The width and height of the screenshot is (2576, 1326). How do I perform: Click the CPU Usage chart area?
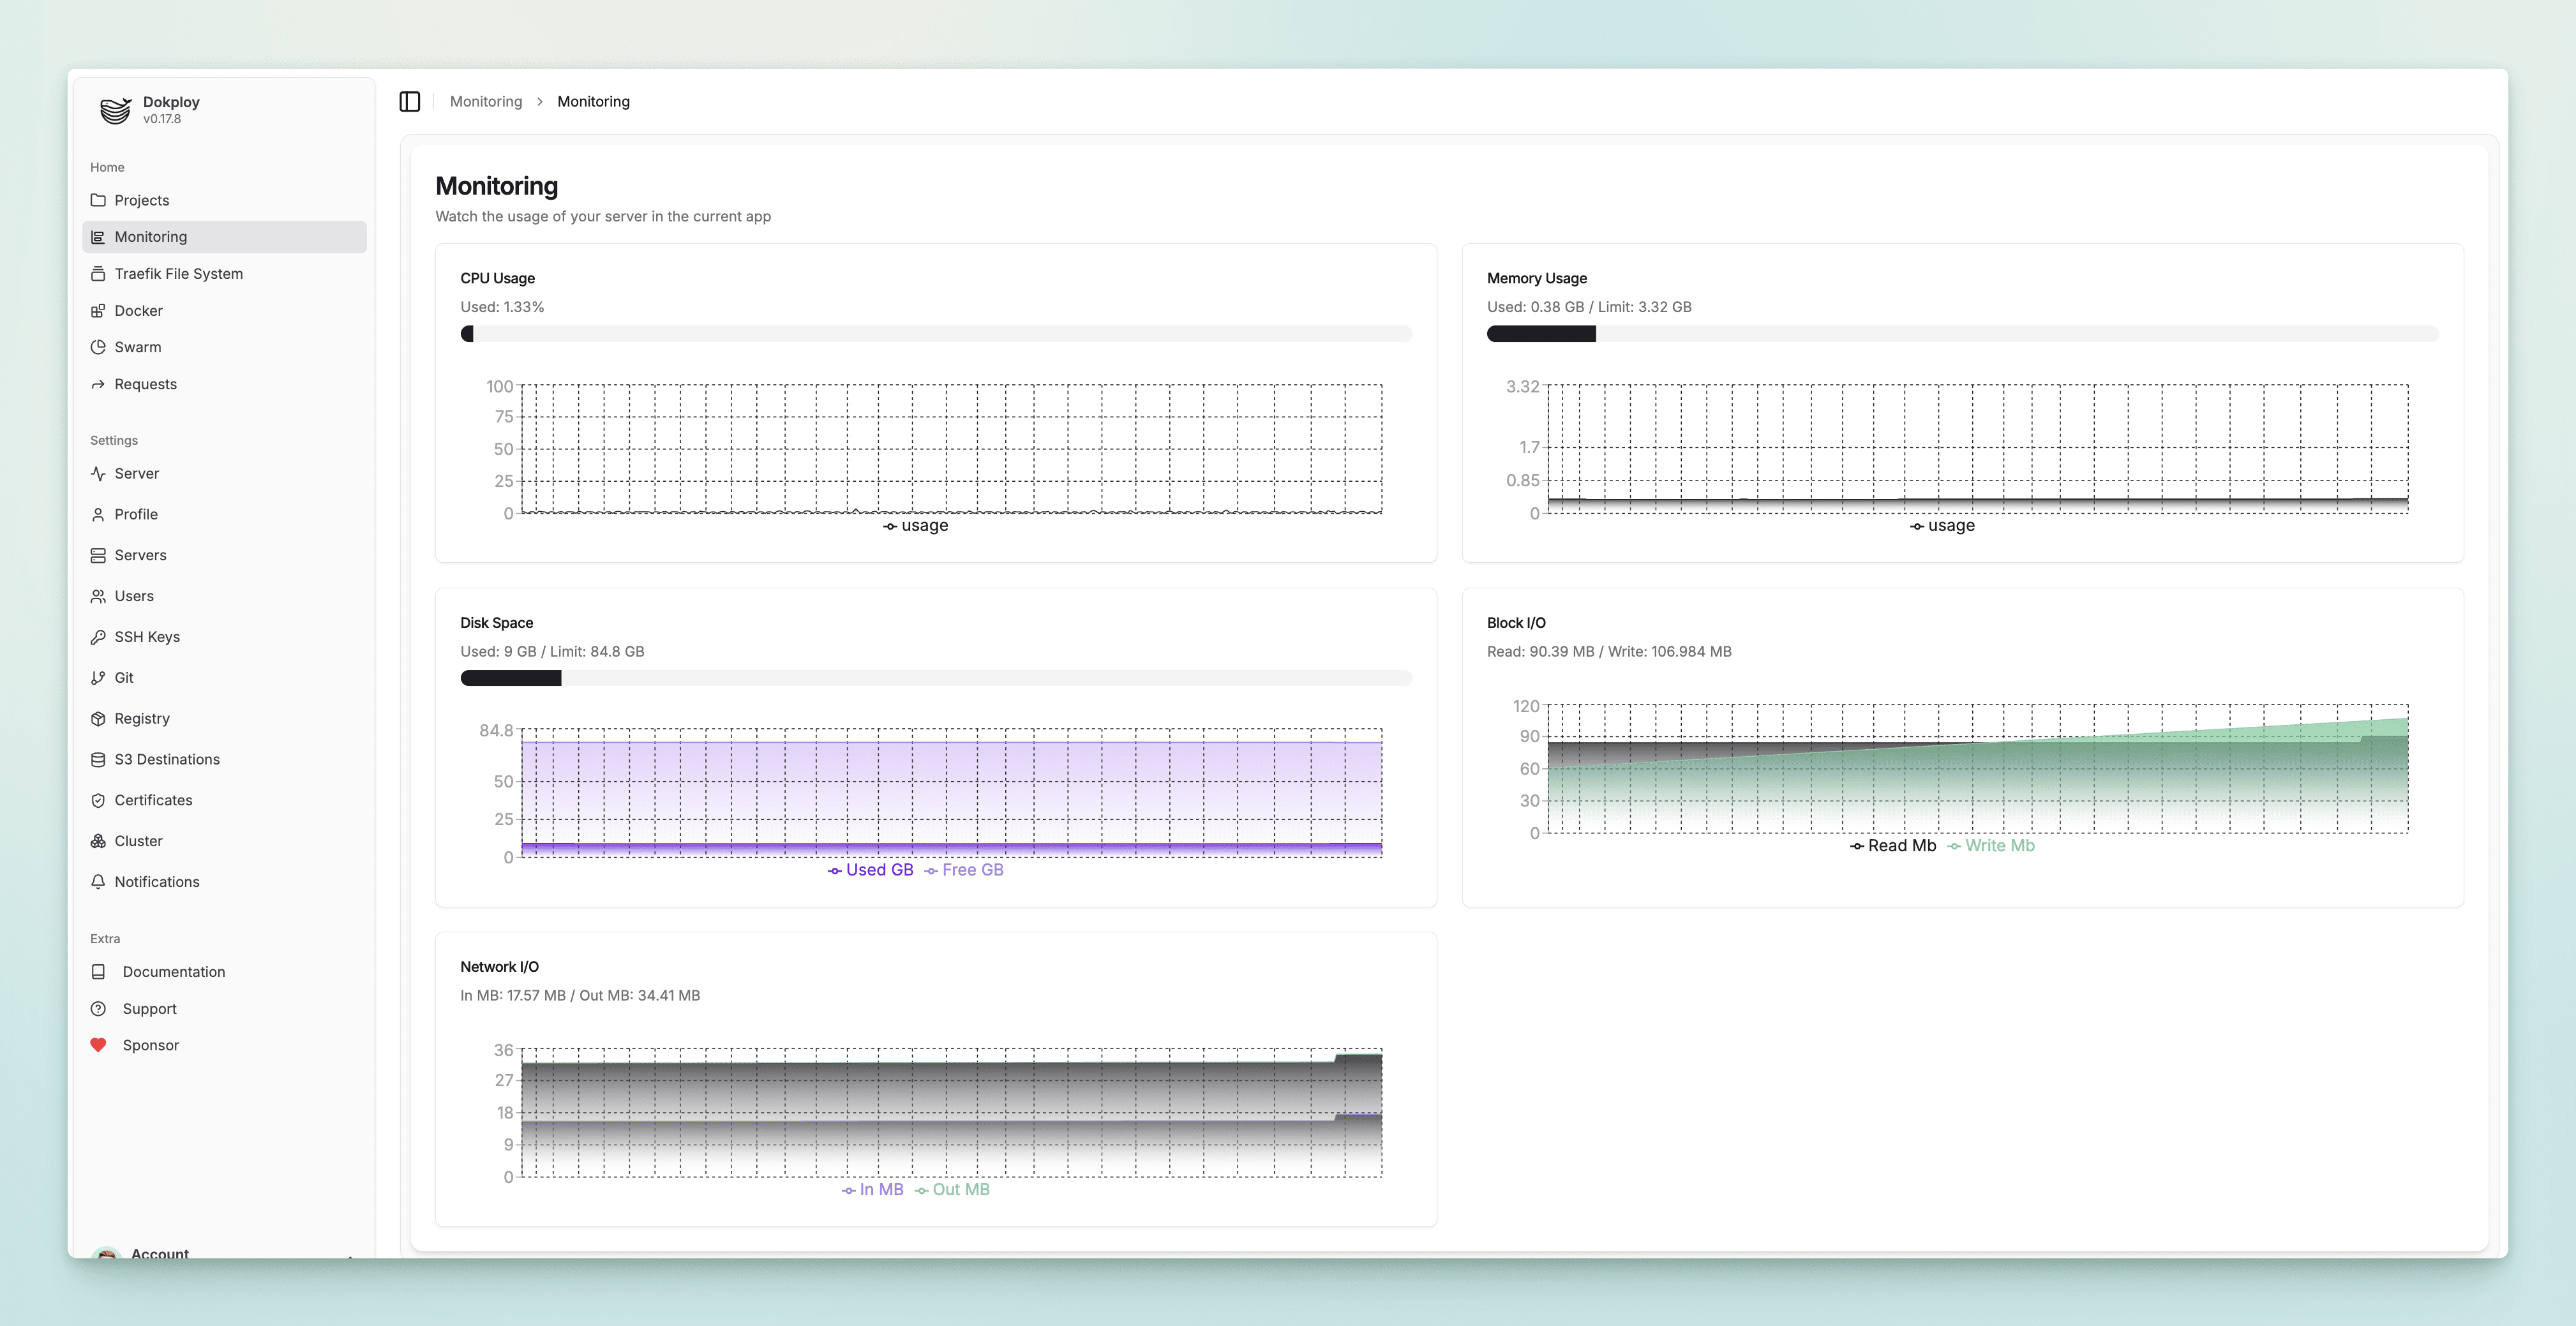pos(951,449)
